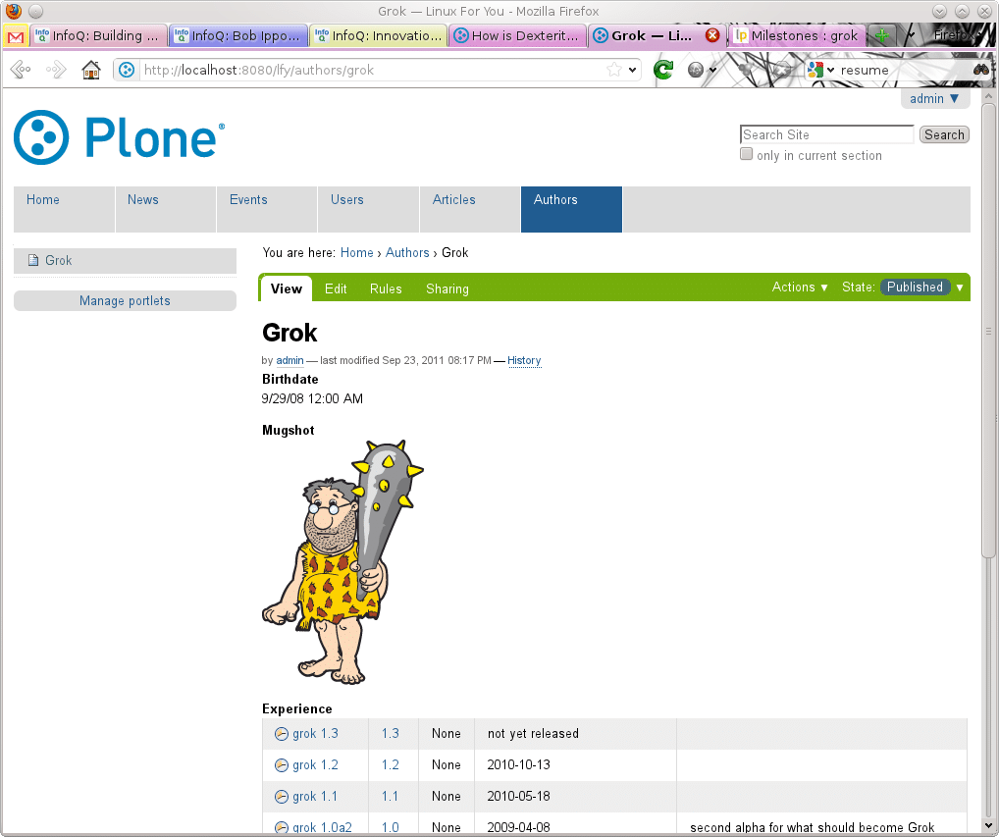Click the Plone logo
Image resolution: width=999 pixels, height=837 pixels.
119,137
